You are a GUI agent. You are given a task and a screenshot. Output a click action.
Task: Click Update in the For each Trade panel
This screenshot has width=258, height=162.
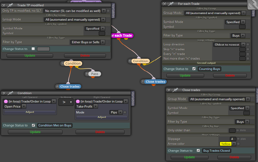185,76
